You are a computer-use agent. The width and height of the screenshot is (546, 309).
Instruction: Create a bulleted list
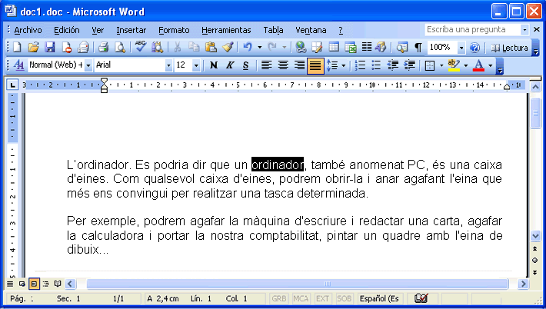coord(376,65)
